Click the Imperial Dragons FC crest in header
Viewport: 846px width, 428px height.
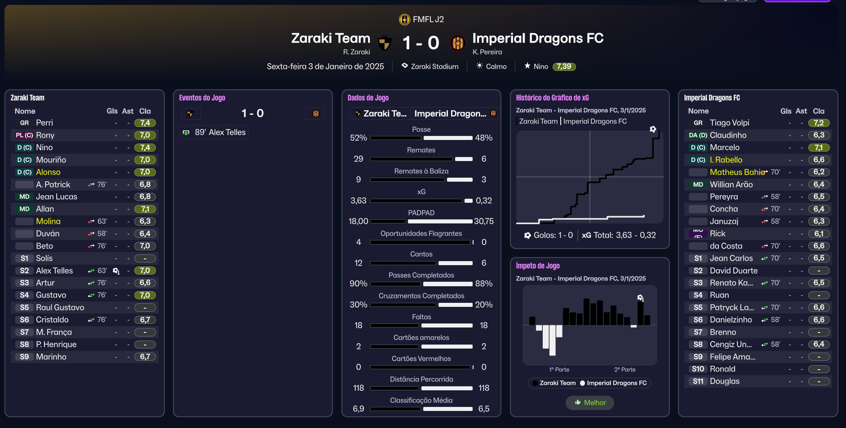[x=458, y=43]
